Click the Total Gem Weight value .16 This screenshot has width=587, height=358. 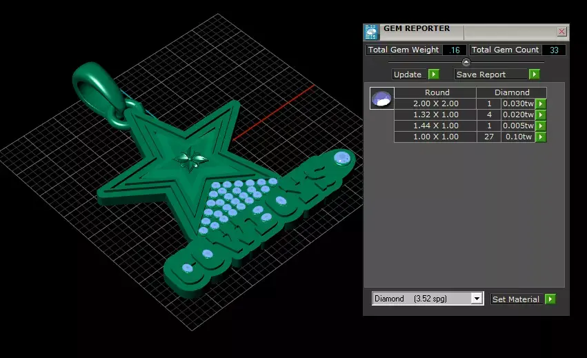click(455, 50)
